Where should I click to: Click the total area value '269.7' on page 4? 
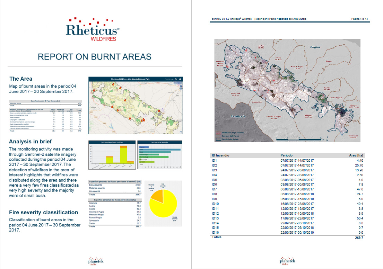pyautogui.click(x=359, y=238)
